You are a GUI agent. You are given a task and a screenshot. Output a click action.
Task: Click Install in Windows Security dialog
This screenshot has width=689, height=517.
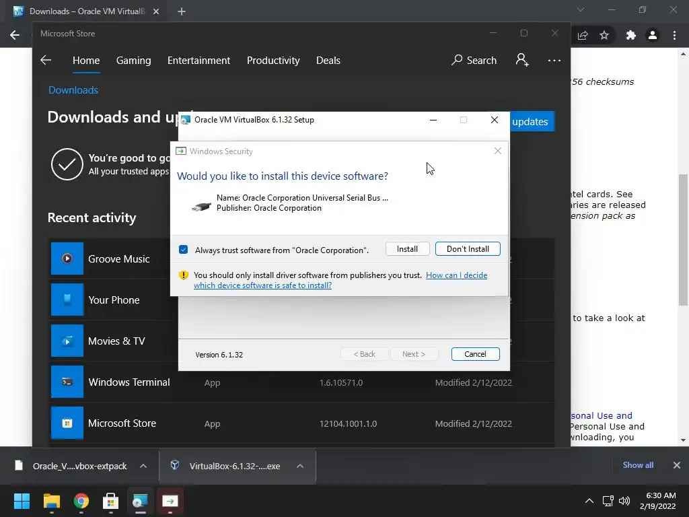407,249
